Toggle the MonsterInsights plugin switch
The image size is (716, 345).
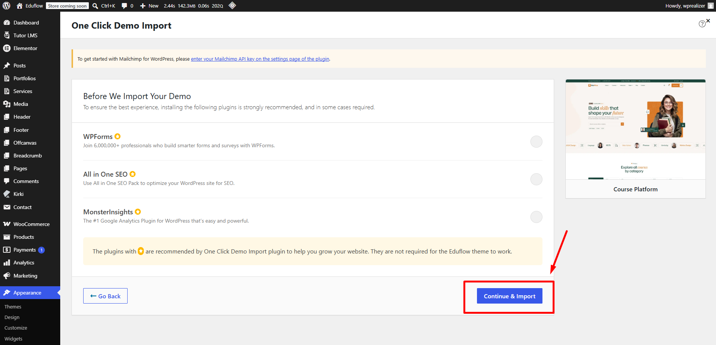(536, 217)
